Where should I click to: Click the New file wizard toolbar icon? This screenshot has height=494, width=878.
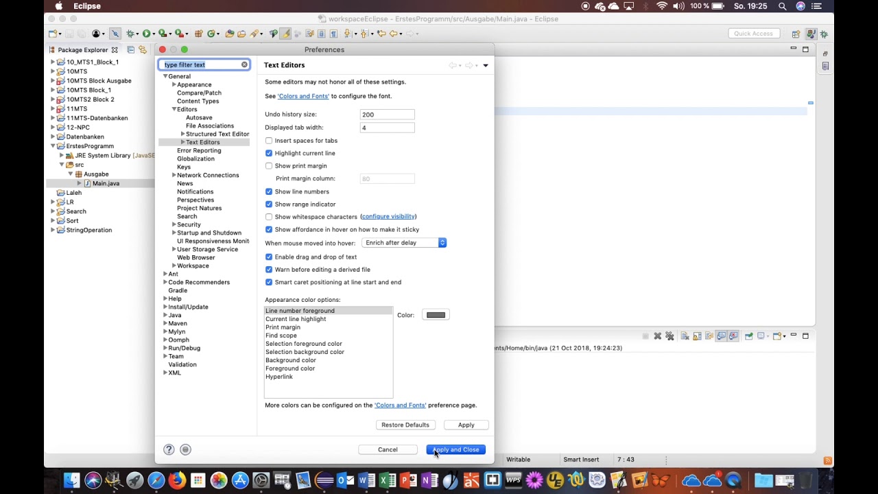pyautogui.click(x=54, y=34)
